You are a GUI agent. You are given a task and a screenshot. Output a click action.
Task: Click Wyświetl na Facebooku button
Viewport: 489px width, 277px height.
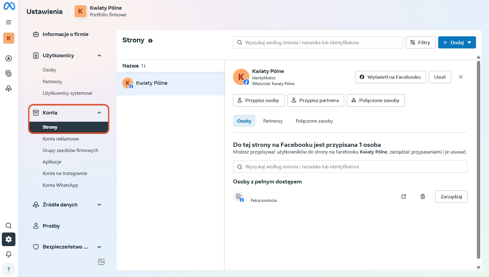(x=390, y=77)
